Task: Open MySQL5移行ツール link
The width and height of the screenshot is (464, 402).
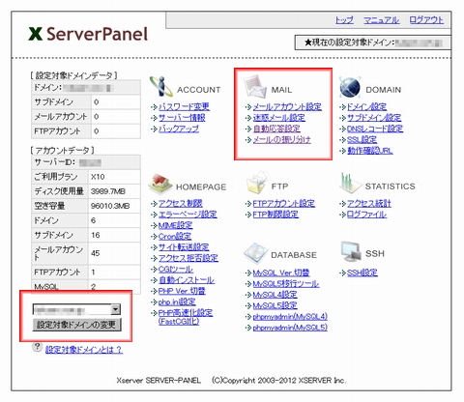Action: coord(286,284)
